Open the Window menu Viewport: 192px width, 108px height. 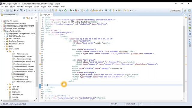pyautogui.click(x=56, y=7)
